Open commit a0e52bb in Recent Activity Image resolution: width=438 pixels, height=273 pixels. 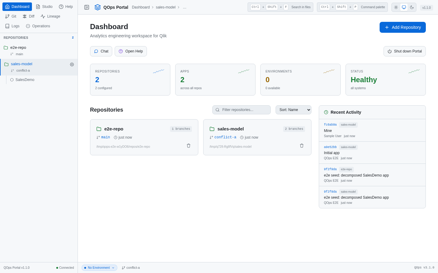pyautogui.click(x=330, y=147)
